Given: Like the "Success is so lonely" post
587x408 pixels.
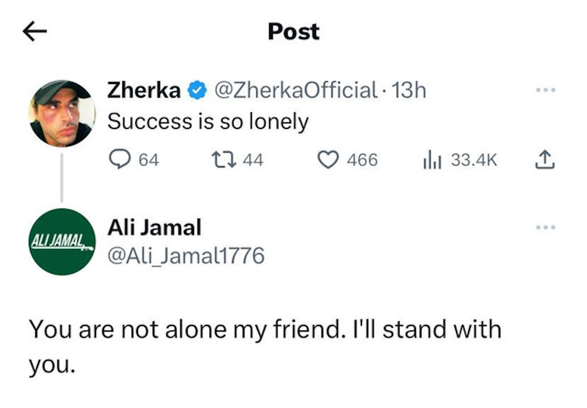Looking at the screenshot, I should pyautogui.click(x=328, y=160).
